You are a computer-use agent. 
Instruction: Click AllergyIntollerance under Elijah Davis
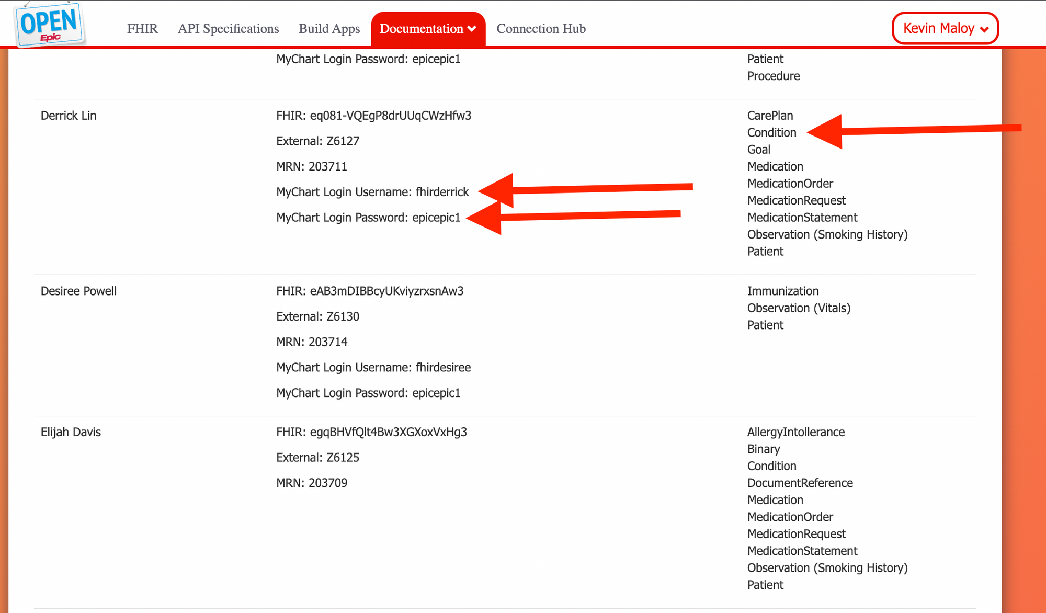tap(795, 432)
